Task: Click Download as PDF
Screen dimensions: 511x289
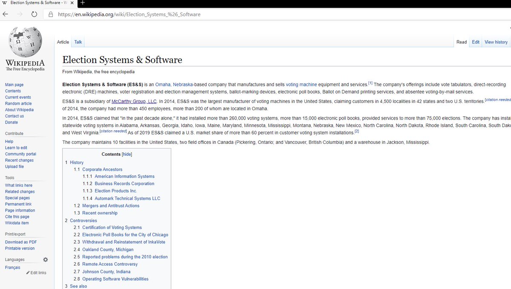Action: (x=21, y=242)
